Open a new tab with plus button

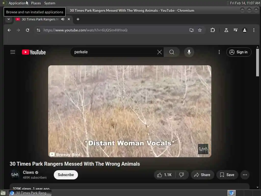click(78, 19)
